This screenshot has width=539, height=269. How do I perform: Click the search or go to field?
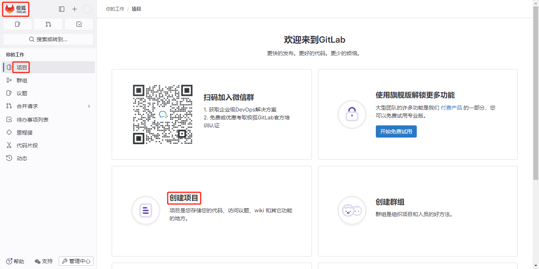(x=48, y=39)
